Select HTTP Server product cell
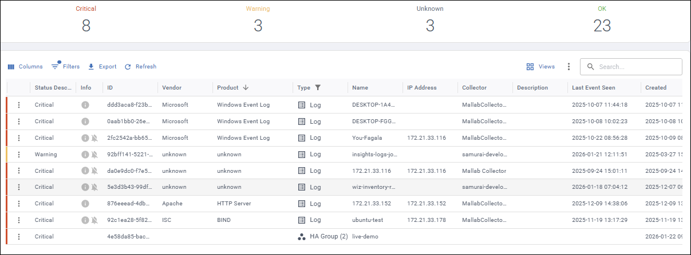The height and width of the screenshot is (255, 691). pos(234,204)
